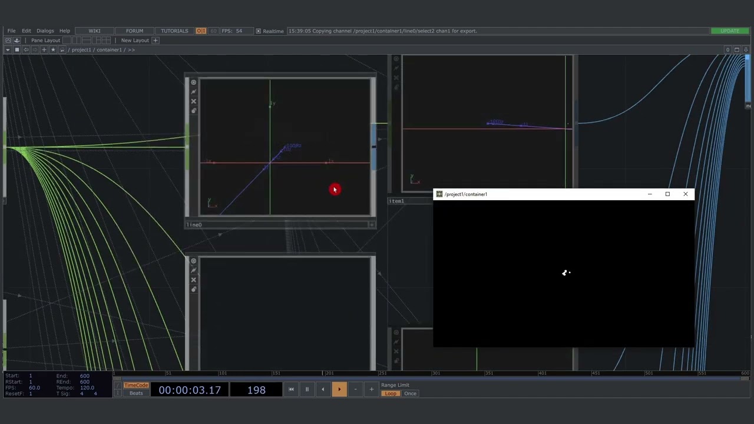Select the four-pane grid layout icon
Image resolution: width=754 pixels, height=424 pixels.
[106, 40]
